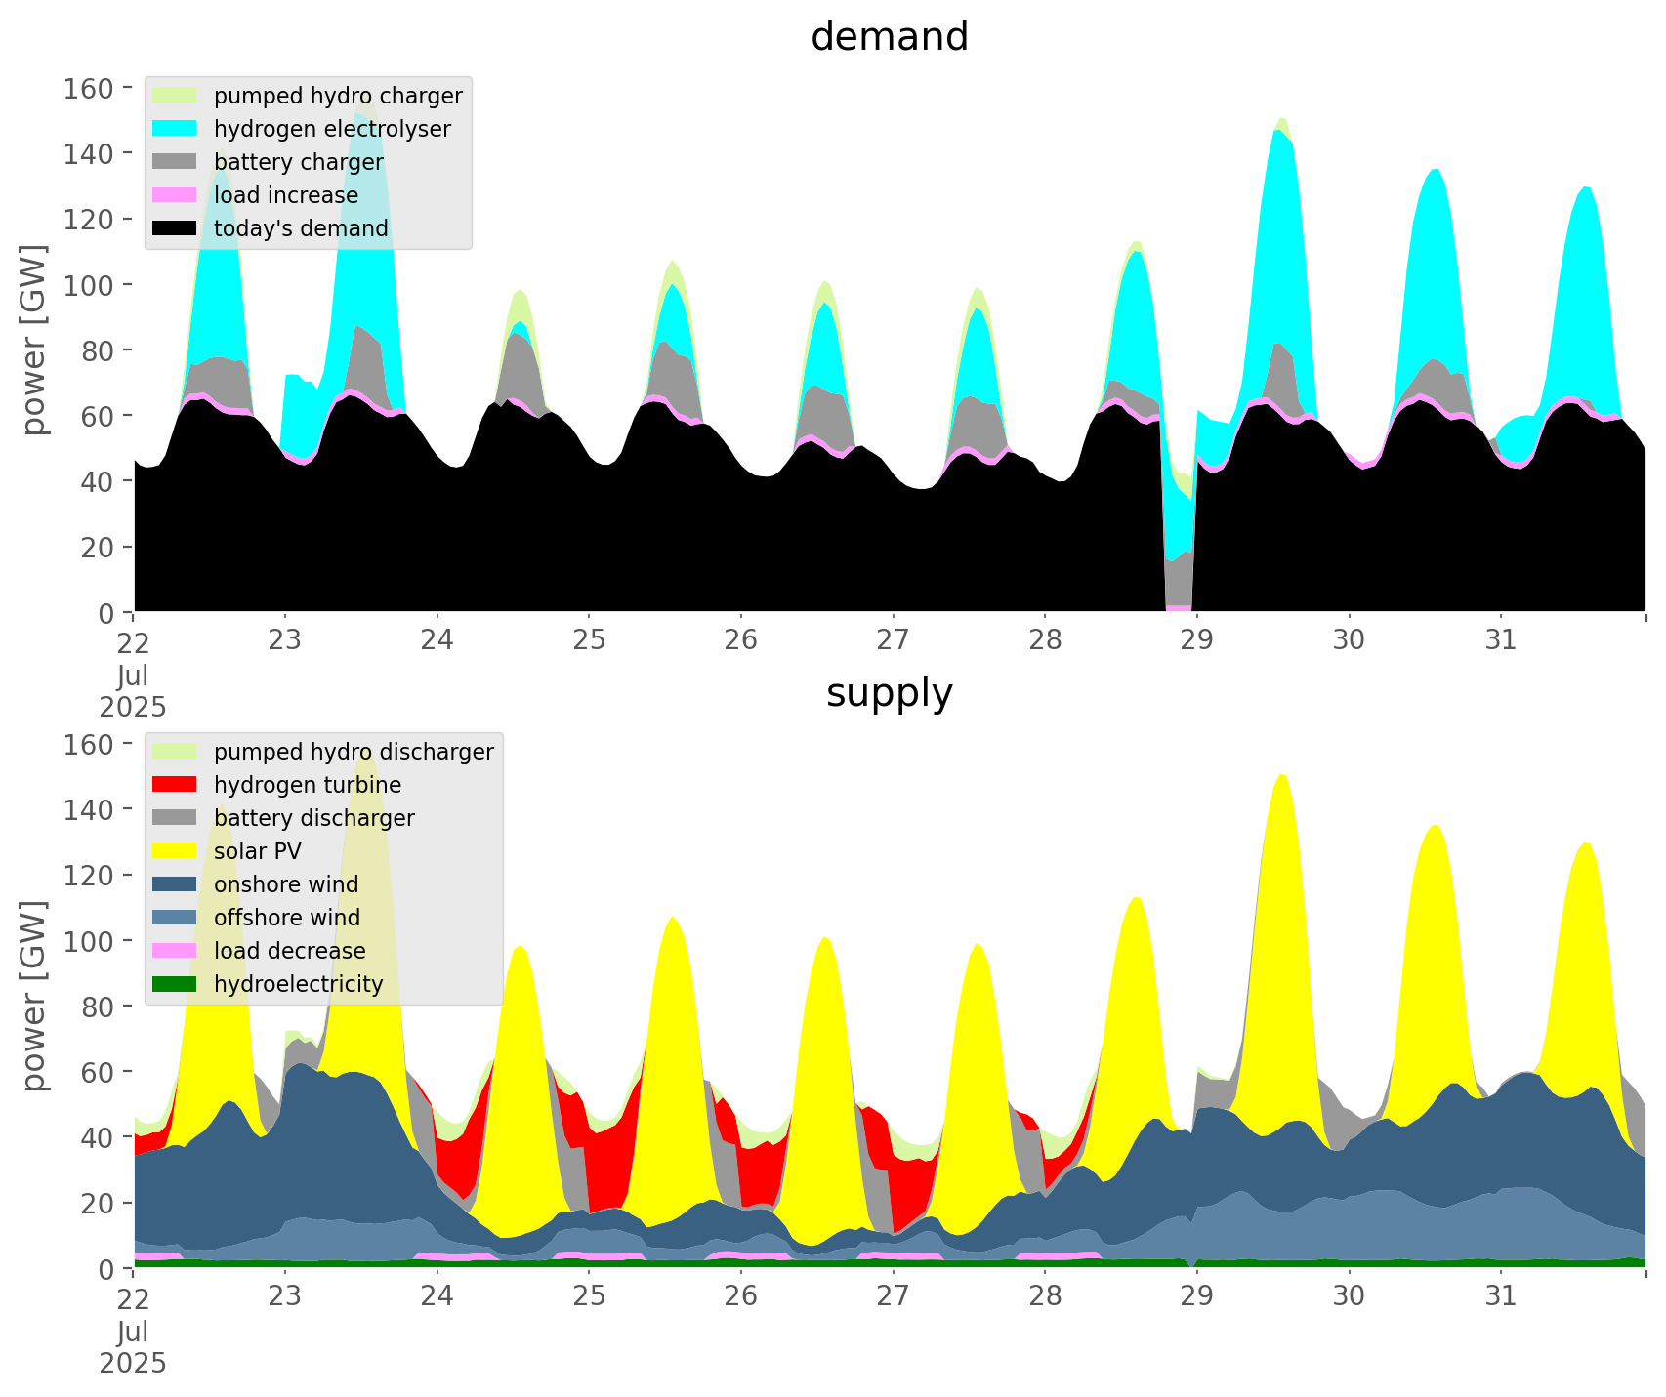Select the dark blue onshore wind swatch
The height and width of the screenshot is (1397, 1666).
click(175, 884)
